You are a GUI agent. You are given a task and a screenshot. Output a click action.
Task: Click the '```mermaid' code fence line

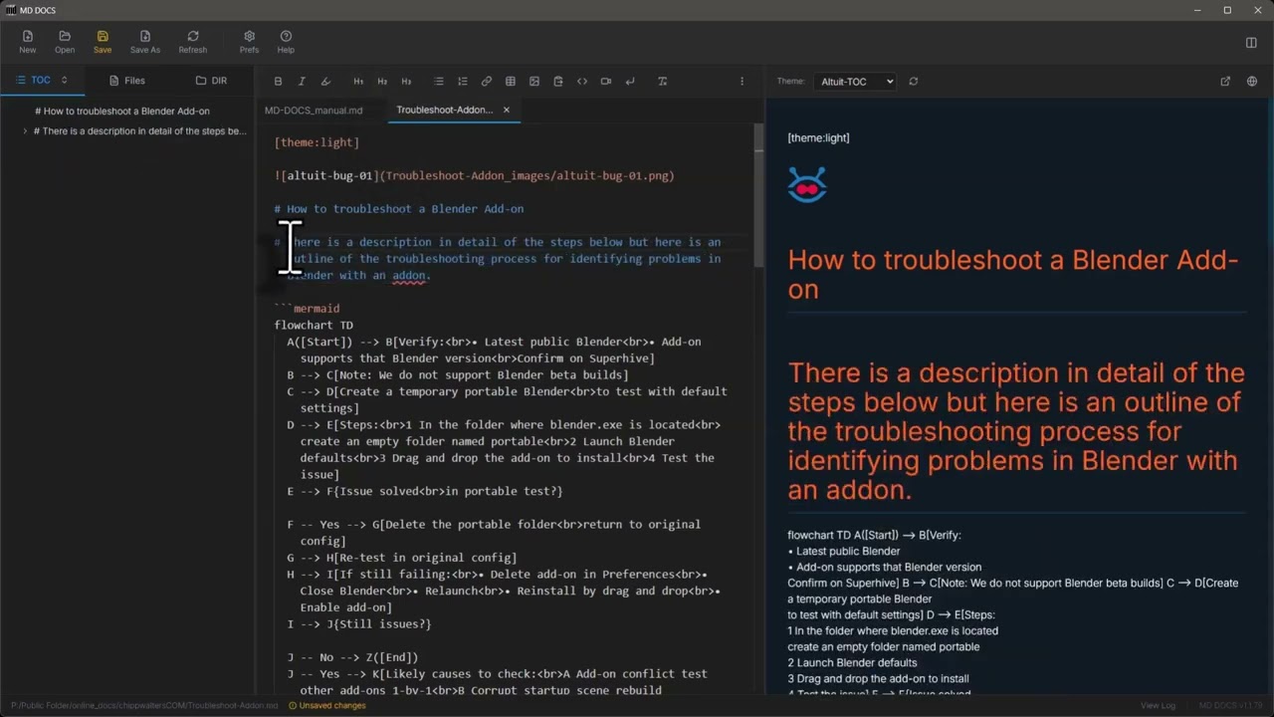pos(307,309)
